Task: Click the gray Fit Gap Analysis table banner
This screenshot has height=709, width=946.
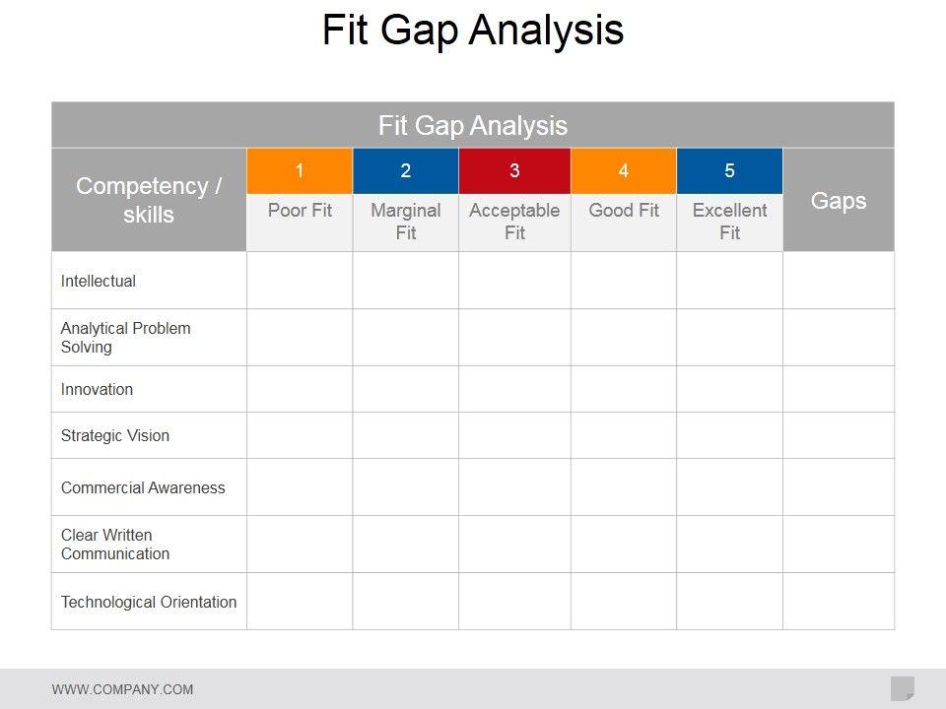Action: [473, 126]
